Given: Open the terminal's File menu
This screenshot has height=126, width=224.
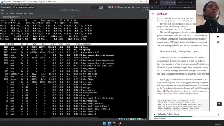Looking at the screenshot, I should click(x=2, y=13).
